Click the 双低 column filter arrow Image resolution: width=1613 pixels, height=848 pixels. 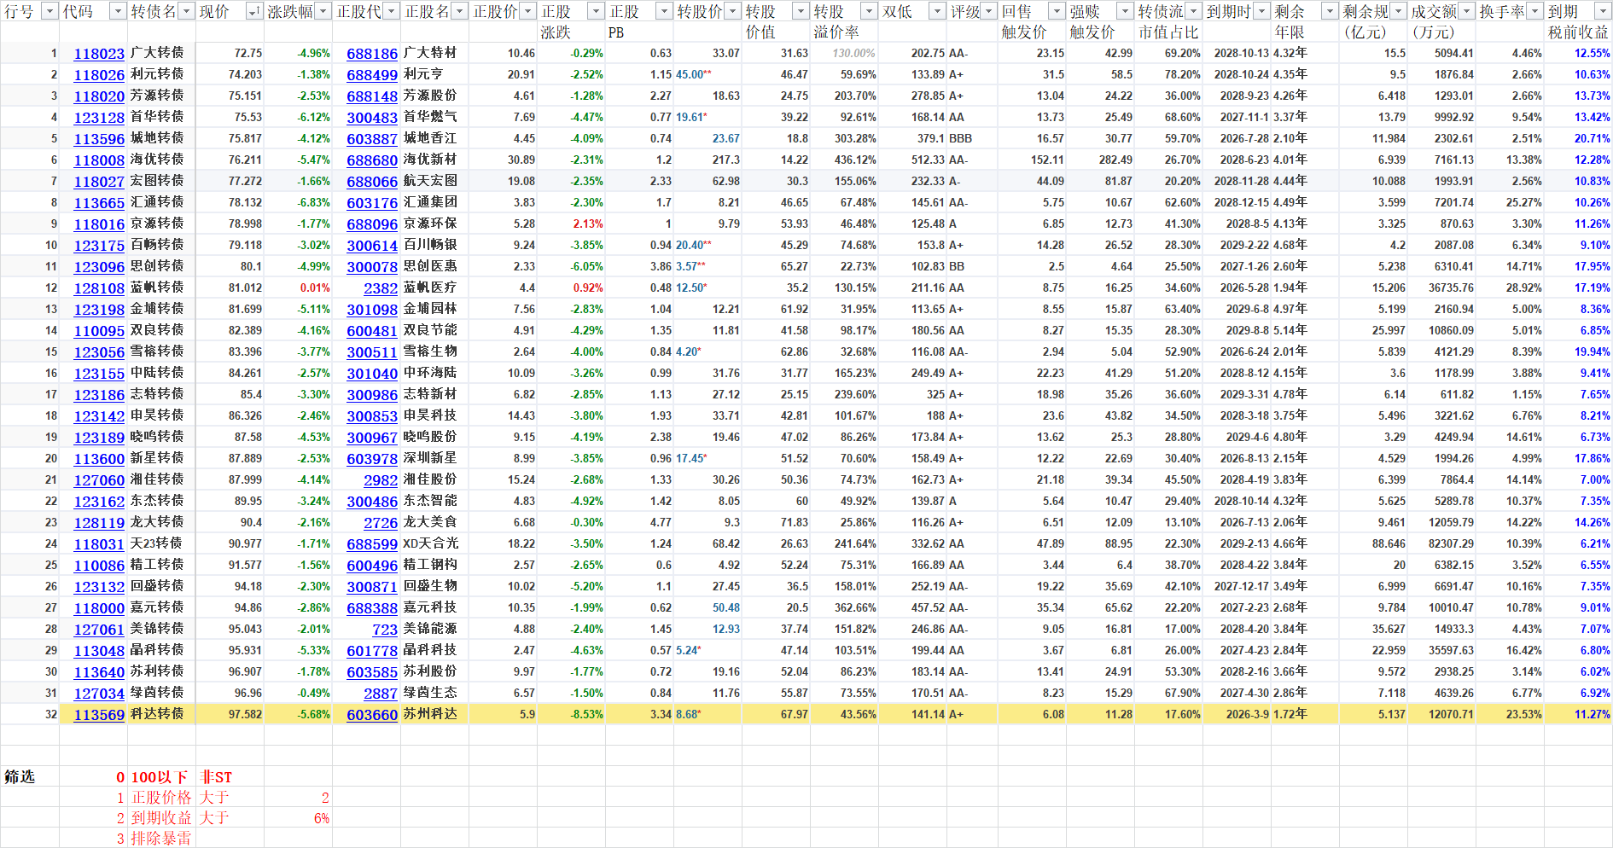(937, 11)
